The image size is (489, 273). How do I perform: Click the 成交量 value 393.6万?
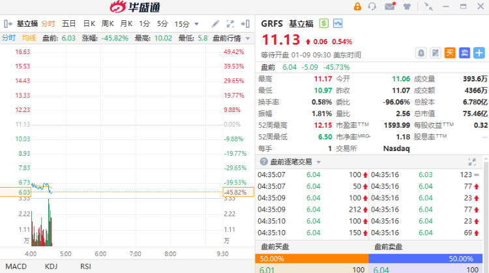click(x=475, y=79)
